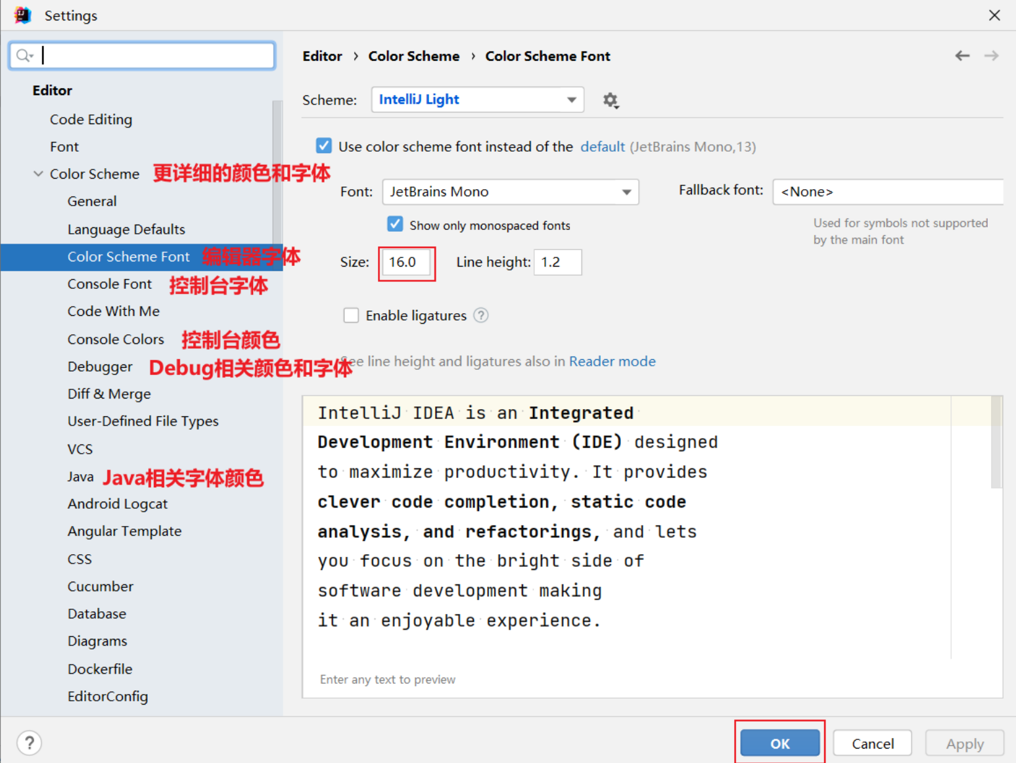This screenshot has width=1016, height=763.
Task: Select Console Font item
Action: pyautogui.click(x=109, y=284)
